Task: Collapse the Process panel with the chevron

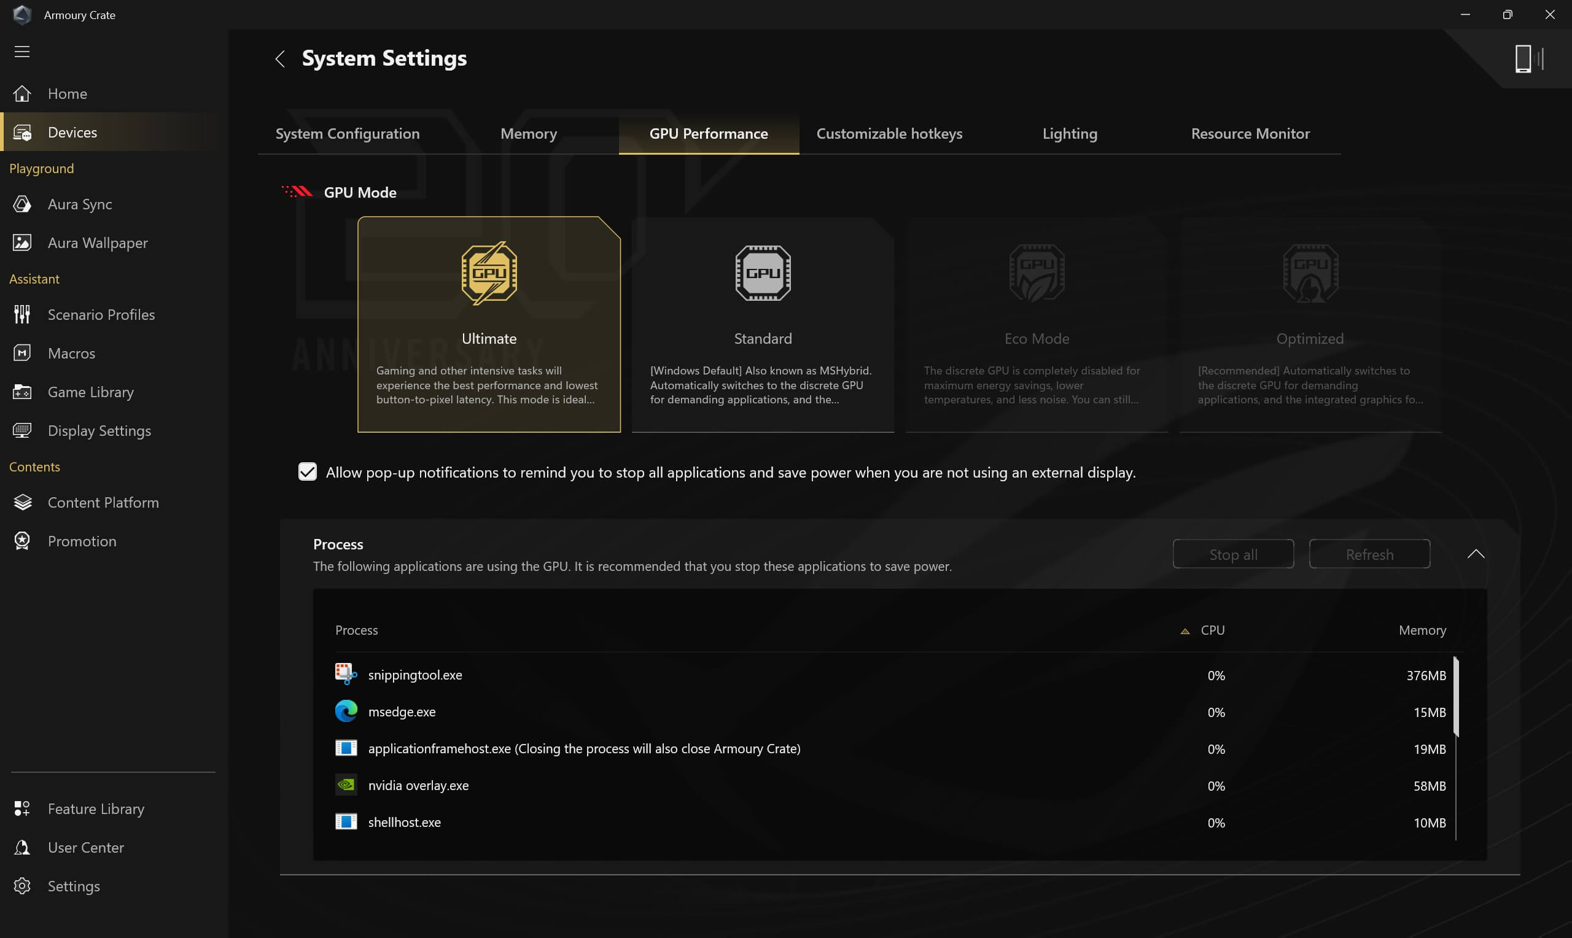Action: [x=1476, y=554]
